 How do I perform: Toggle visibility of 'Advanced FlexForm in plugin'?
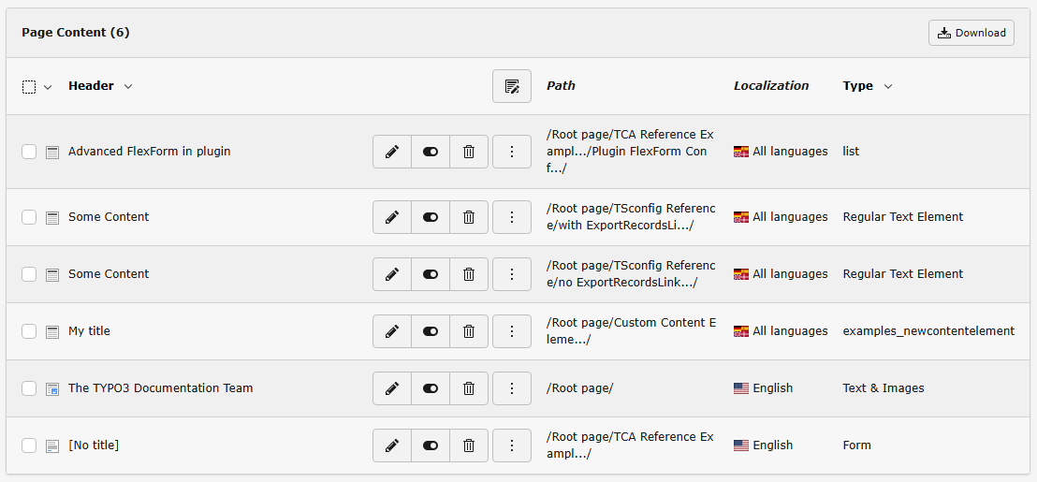click(431, 152)
